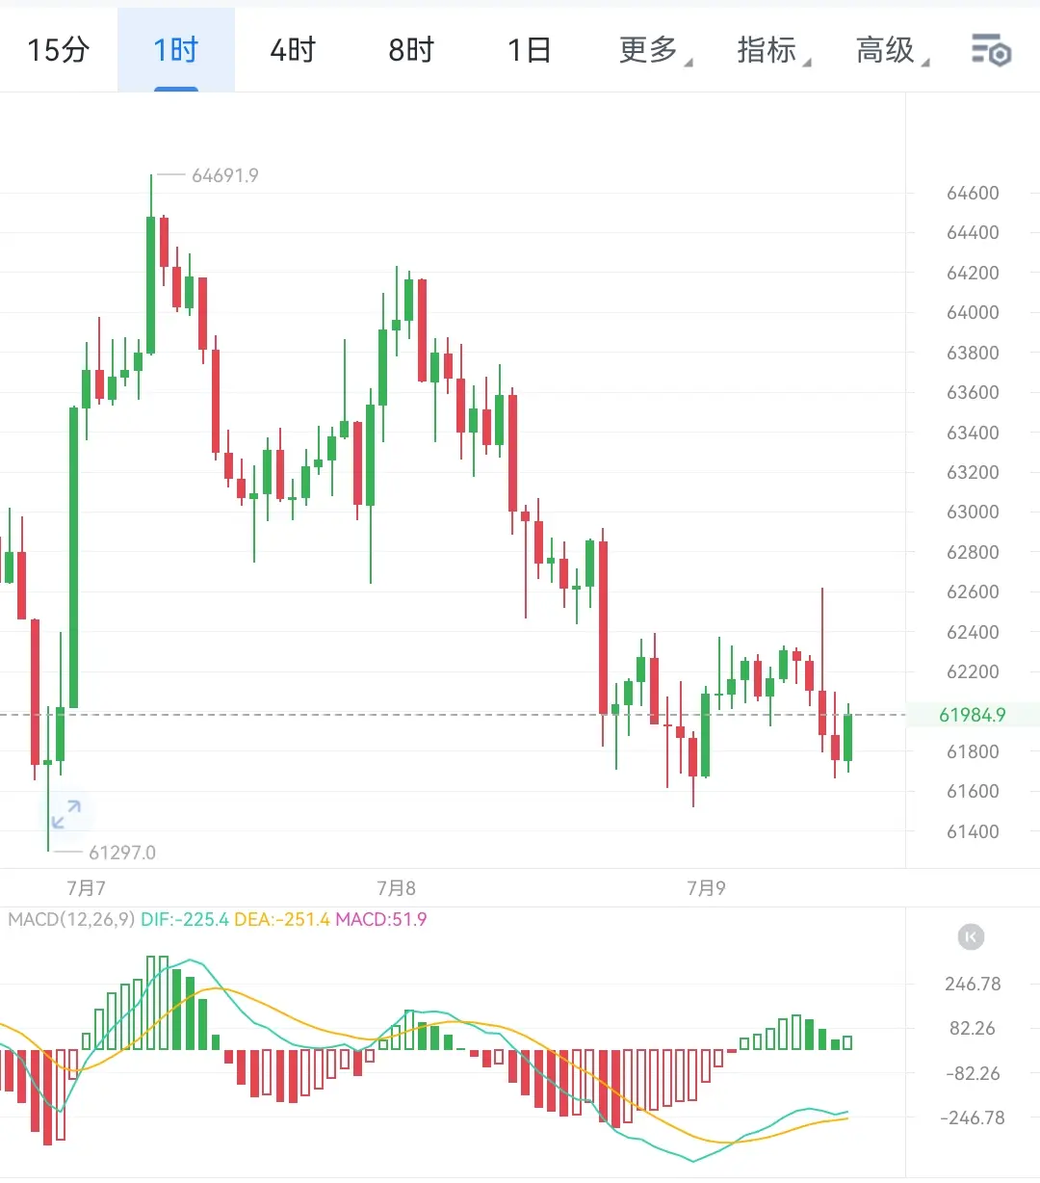Image resolution: width=1040 pixels, height=1183 pixels.
Task: Select the 7月9 date marker
Action: (x=706, y=888)
